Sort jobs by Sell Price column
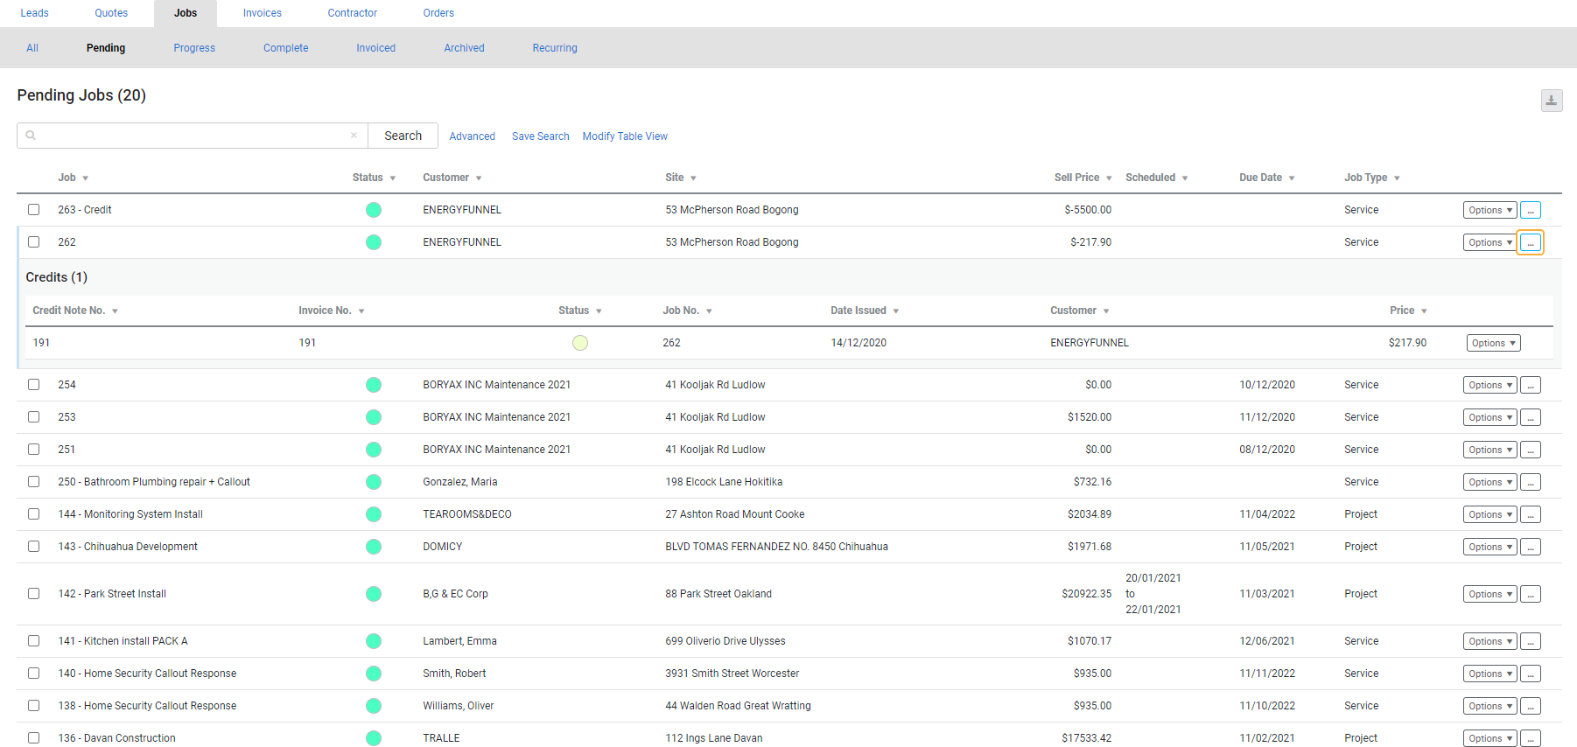1577x747 pixels. (x=1083, y=178)
